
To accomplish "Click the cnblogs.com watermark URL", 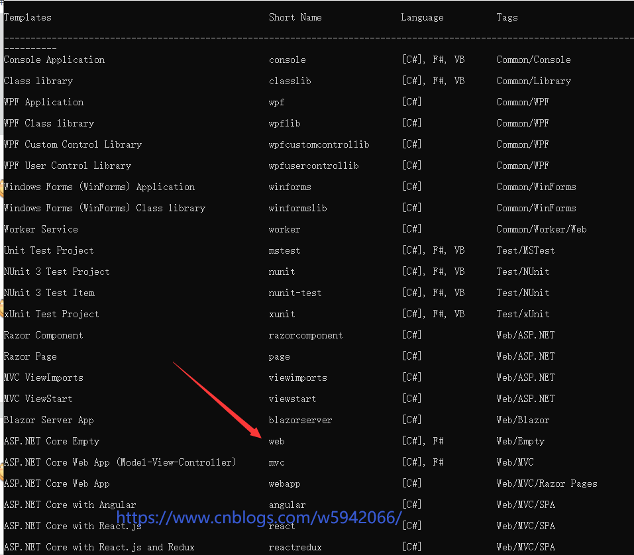I will coord(259,517).
